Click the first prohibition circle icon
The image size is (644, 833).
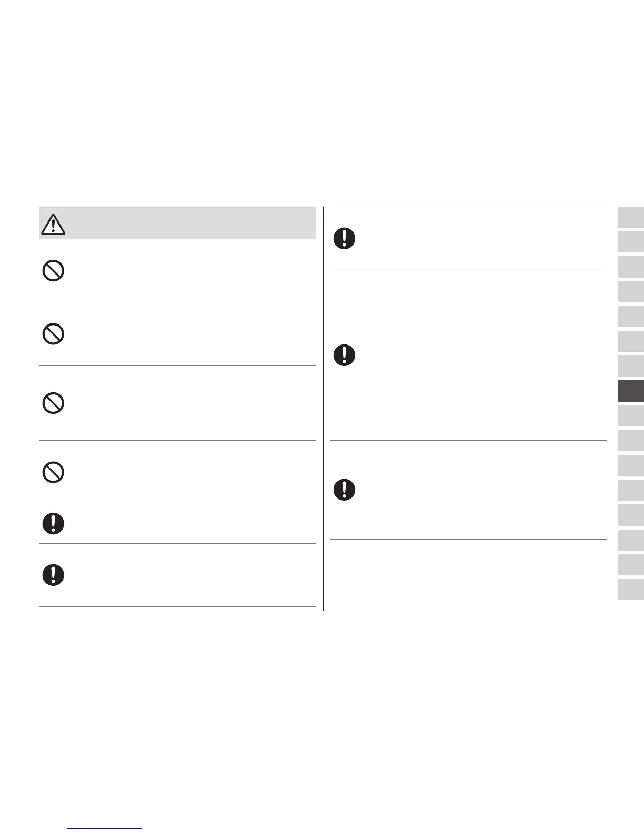[x=53, y=271]
